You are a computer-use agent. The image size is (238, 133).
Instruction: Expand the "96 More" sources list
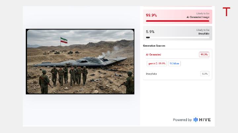174,63
